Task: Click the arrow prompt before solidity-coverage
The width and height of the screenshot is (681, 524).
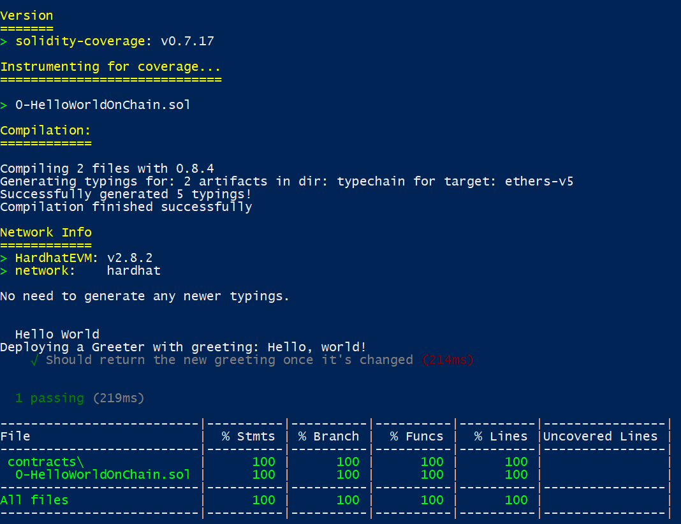Action: click(3, 41)
